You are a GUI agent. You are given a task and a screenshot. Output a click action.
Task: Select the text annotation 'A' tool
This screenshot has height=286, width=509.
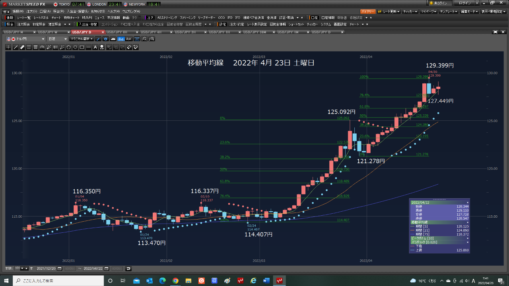pos(95,47)
